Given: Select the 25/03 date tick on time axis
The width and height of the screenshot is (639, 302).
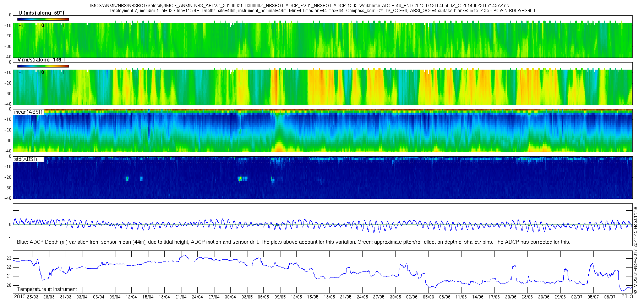Looking at the screenshot, I should point(33,297).
